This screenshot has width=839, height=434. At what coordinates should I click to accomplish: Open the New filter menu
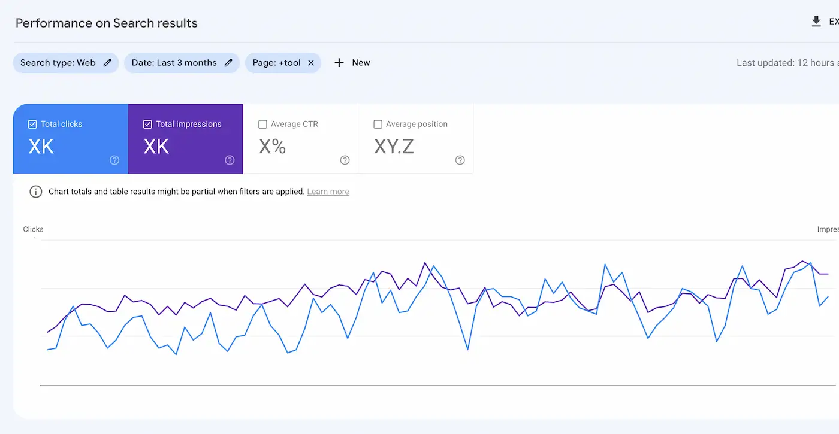pos(352,62)
